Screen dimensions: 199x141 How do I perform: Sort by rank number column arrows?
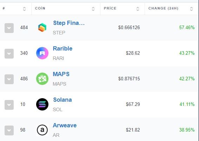24,9
